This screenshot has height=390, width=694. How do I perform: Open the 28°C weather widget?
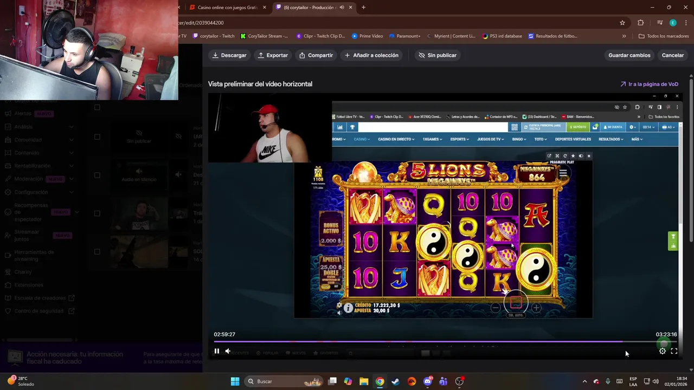coord(22,381)
